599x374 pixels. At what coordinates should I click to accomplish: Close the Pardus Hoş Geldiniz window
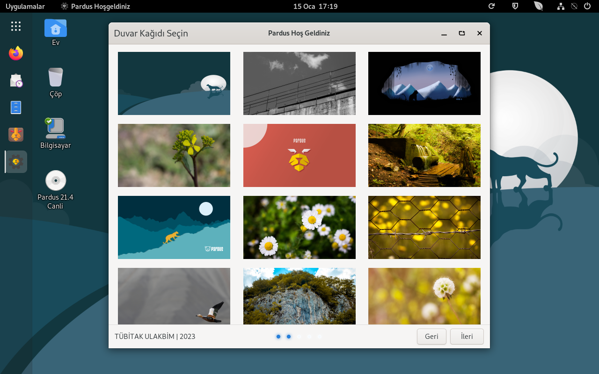[x=480, y=33]
